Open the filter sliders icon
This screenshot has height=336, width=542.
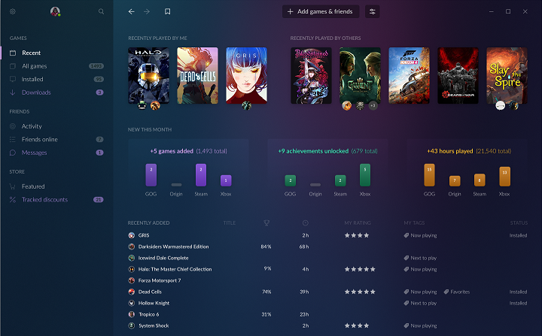click(373, 12)
